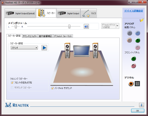Click the OK button
Viewport: 148px width, 116px height.
[x=138, y=111]
